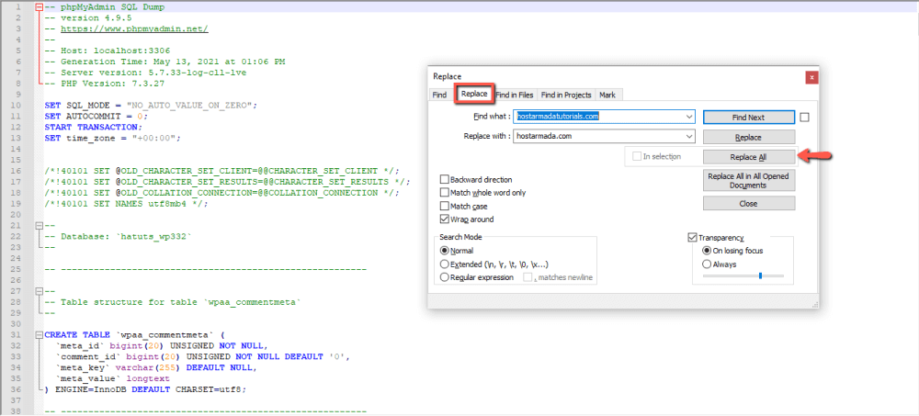The image size is (919, 416).
Task: Select Extended search mode
Action: (x=494, y=264)
